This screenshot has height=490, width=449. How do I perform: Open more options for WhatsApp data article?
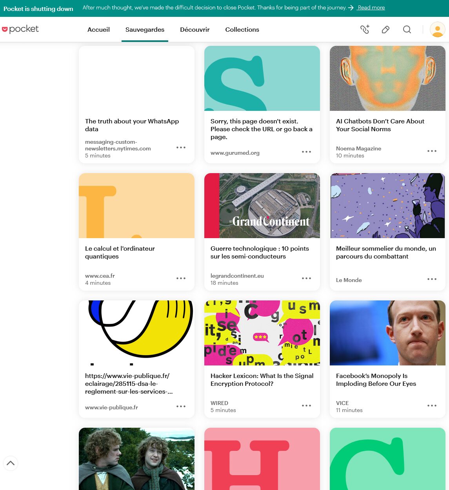181,148
